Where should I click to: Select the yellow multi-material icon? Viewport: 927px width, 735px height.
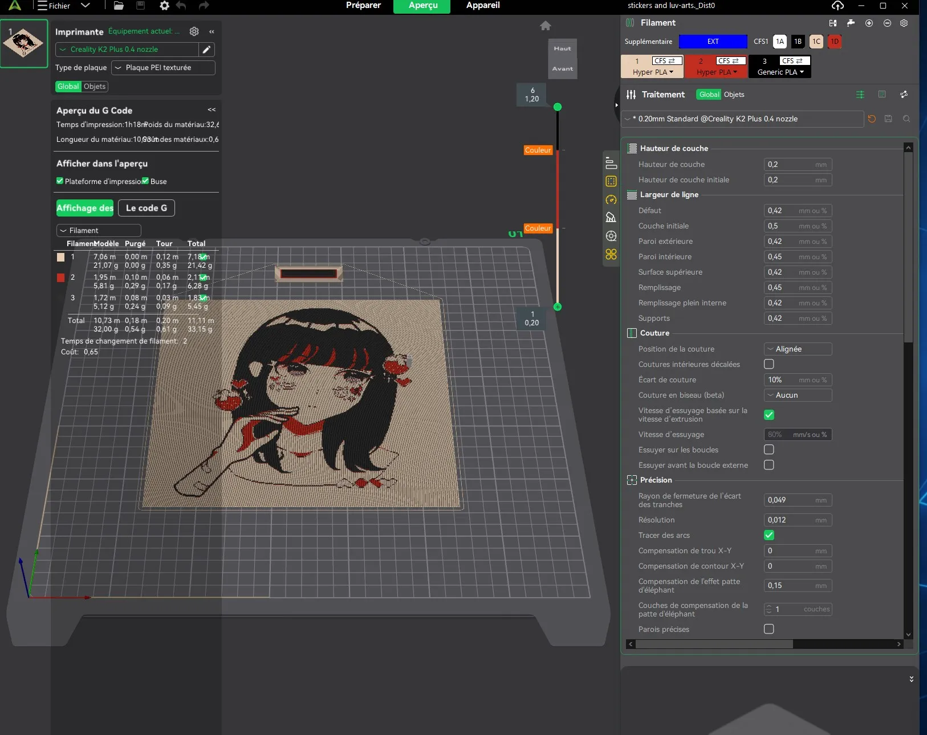click(x=611, y=254)
